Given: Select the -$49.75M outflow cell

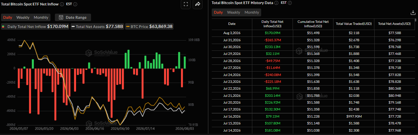Looking at the screenshot, I should pos(272,61).
